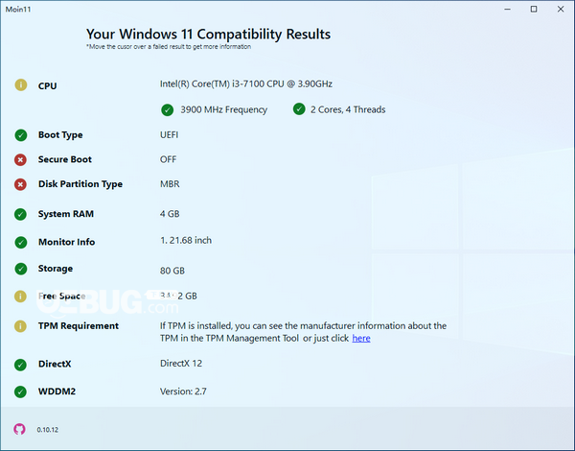Screen dimensions: 575x451
Task: Click the DirectX 12 value
Action: pos(181,364)
